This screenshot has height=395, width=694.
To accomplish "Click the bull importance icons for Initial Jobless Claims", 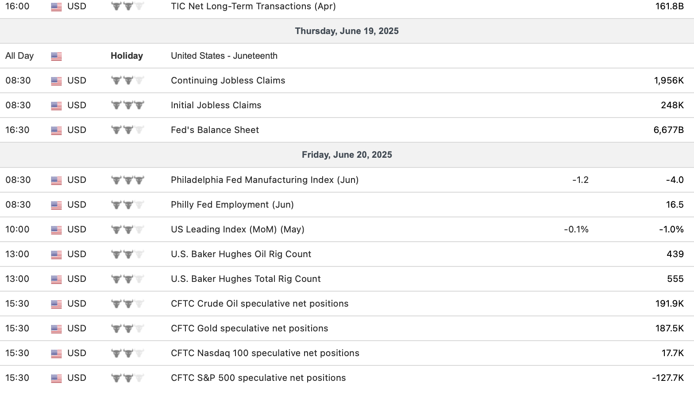I will 127,105.
